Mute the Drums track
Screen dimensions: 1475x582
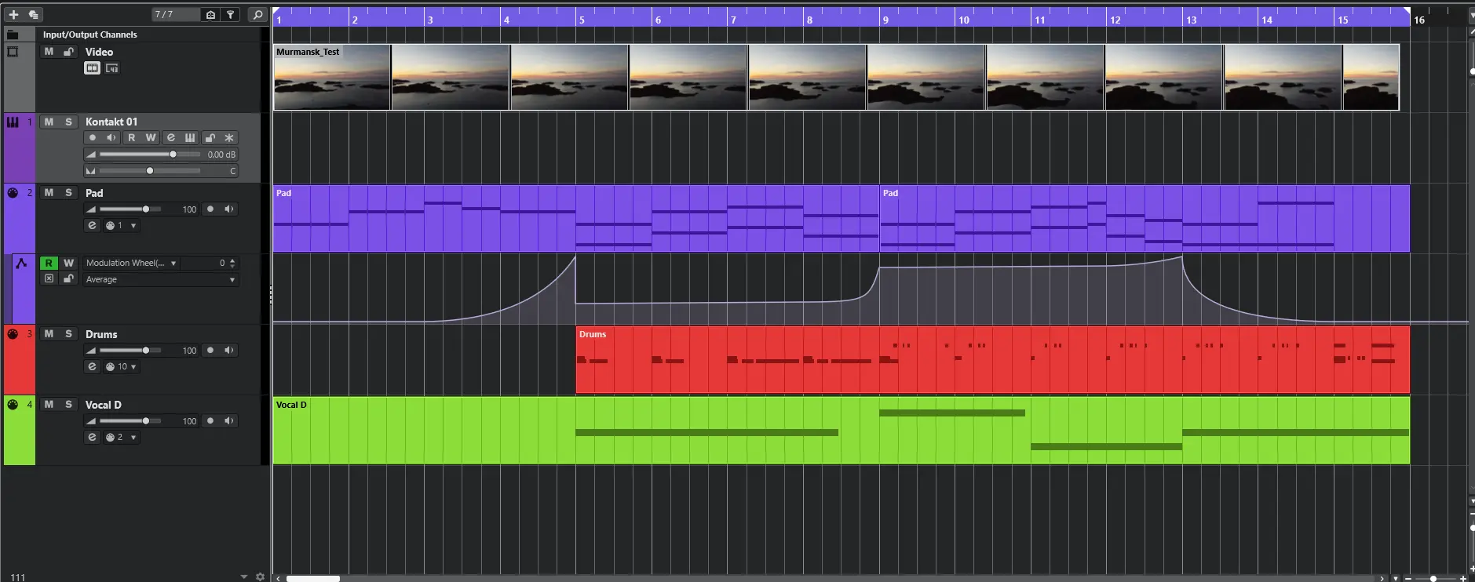click(49, 334)
